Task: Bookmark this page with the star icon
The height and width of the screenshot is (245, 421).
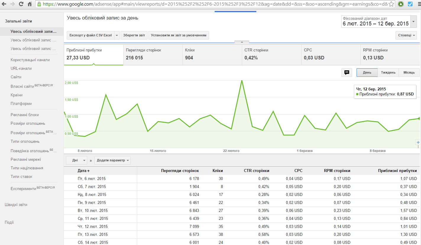Action: coord(391,4)
